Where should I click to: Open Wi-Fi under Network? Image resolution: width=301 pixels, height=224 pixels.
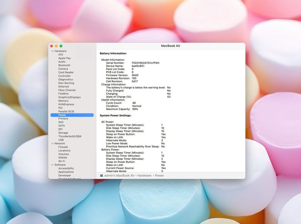(62, 161)
